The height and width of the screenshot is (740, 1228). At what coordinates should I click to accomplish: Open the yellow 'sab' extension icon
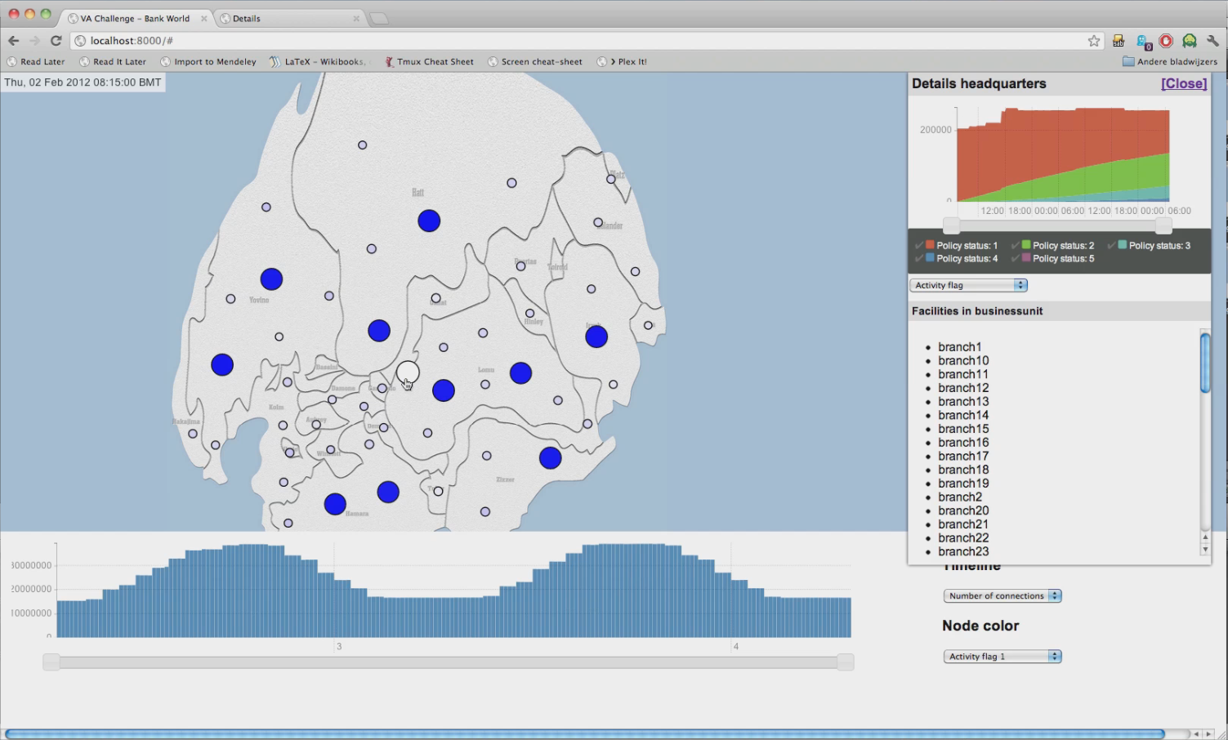pyautogui.click(x=1119, y=41)
